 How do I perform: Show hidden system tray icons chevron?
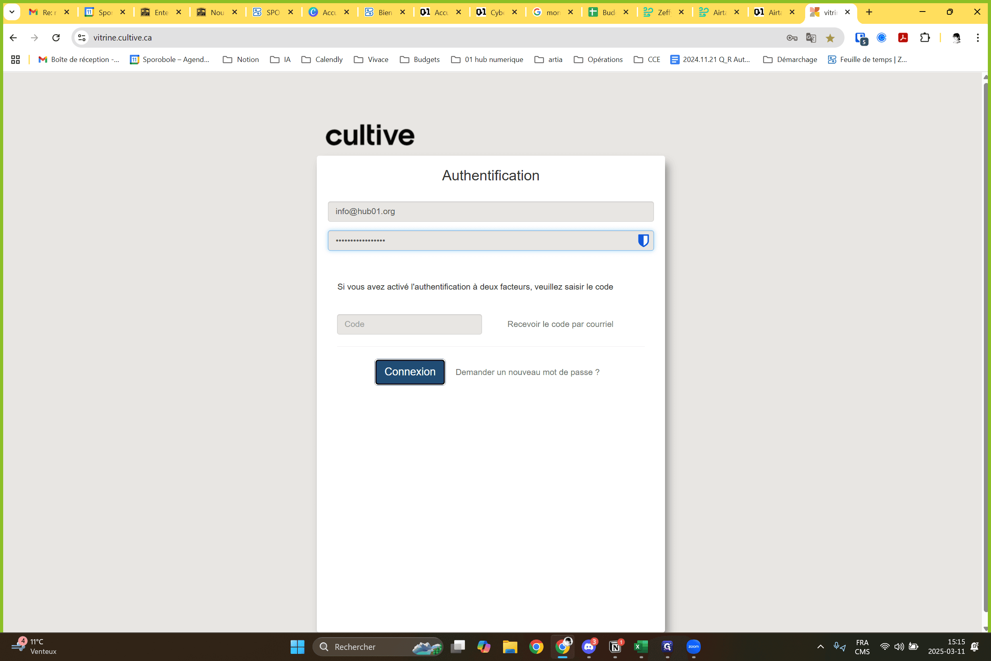pos(820,647)
